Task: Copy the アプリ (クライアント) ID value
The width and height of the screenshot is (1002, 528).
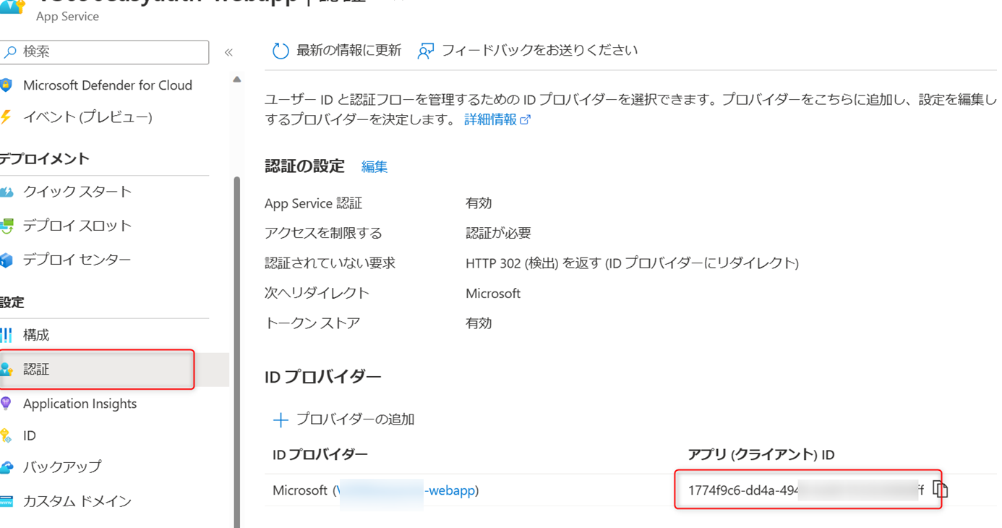Action: tap(940, 490)
